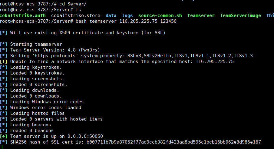Click the X509 certificate message line
The width and height of the screenshot is (274, 149).
83,33
